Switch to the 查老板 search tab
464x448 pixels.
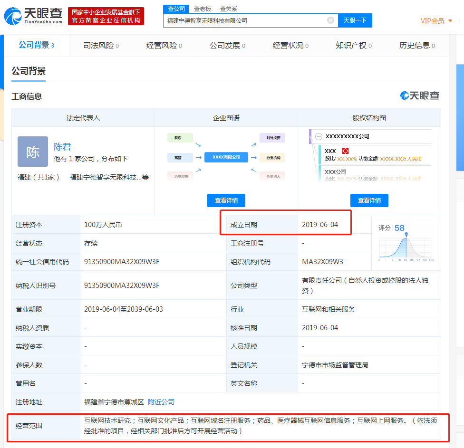pyautogui.click(x=203, y=9)
